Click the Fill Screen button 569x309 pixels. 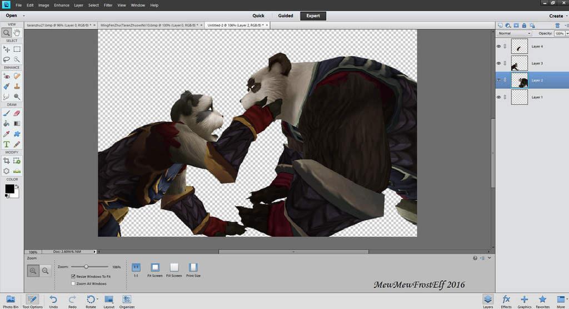point(174,270)
